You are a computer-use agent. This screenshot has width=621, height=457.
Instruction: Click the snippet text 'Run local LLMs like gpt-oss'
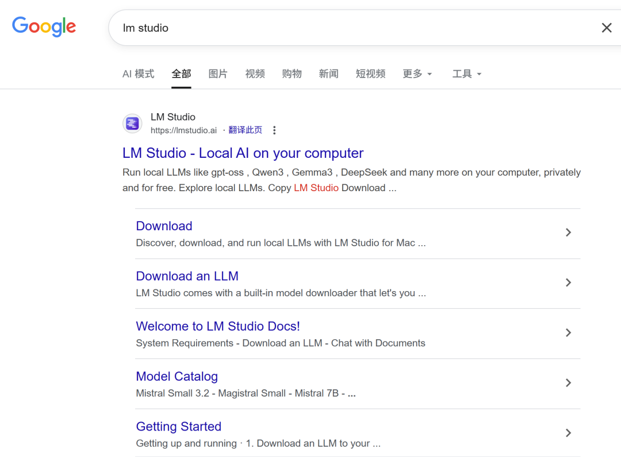click(183, 172)
